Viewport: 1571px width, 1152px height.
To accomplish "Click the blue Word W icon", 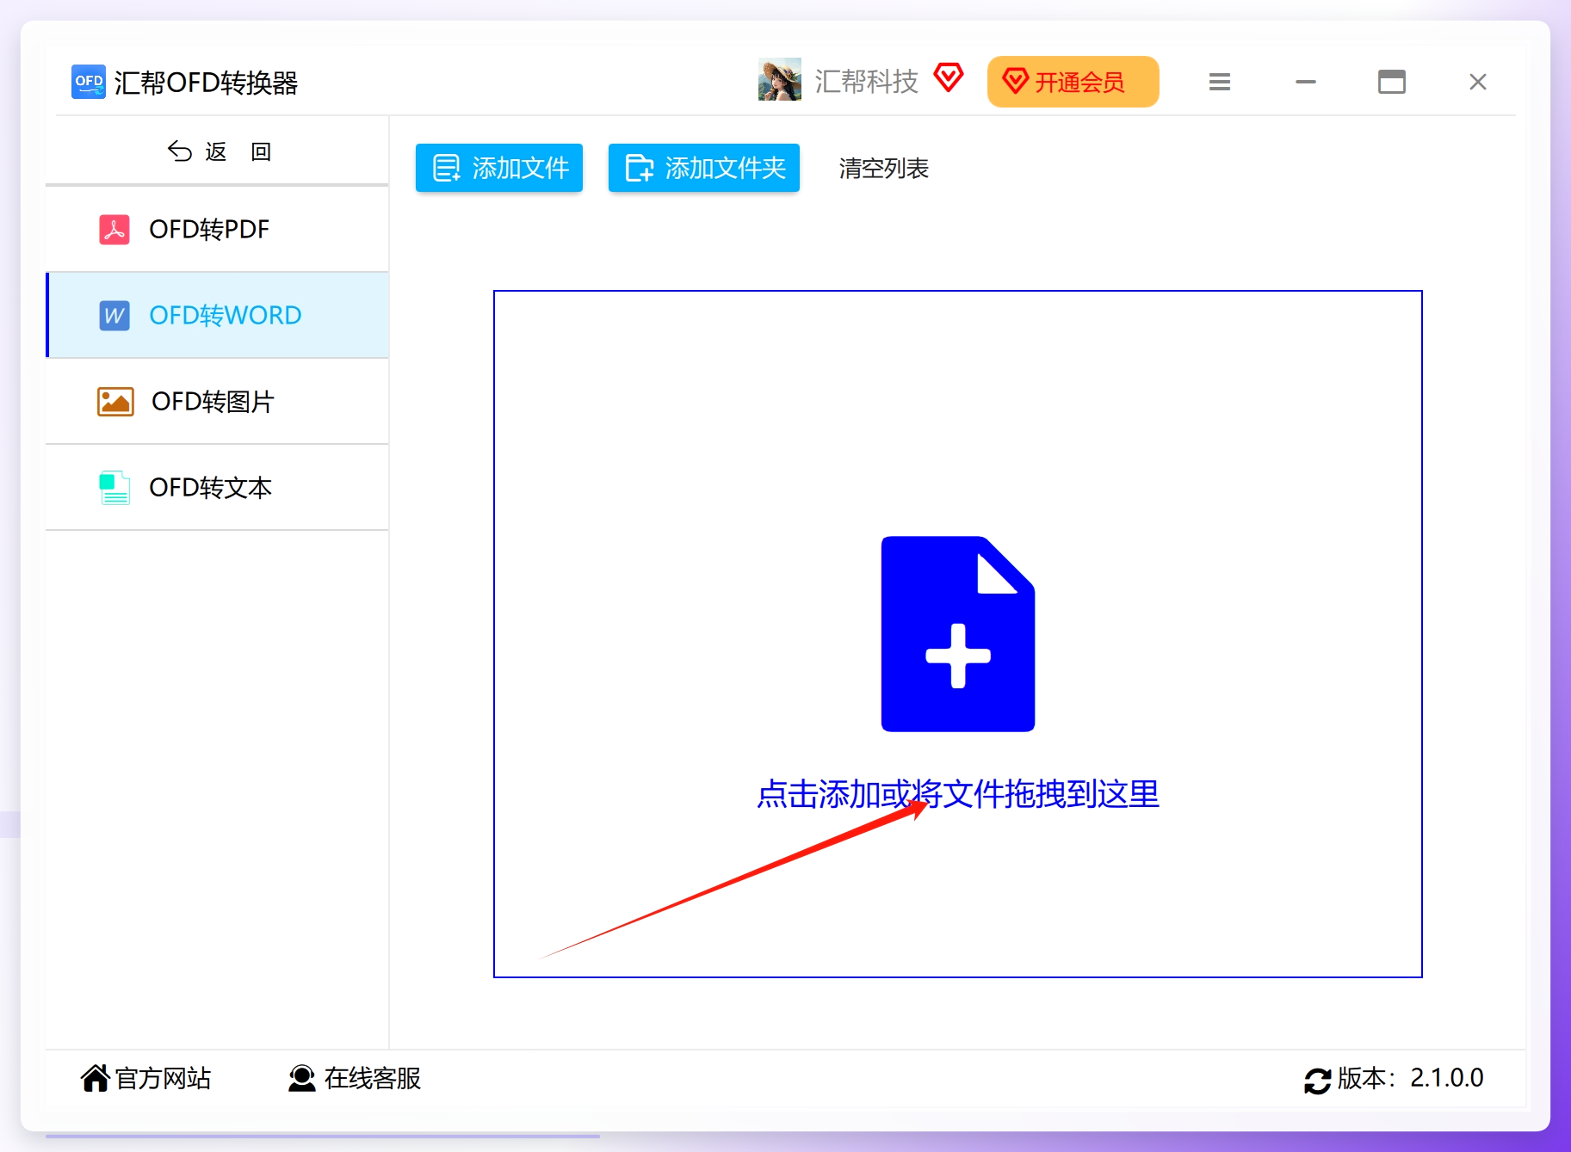I will (x=114, y=316).
